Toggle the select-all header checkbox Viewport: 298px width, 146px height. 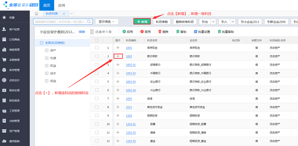coord(97,40)
